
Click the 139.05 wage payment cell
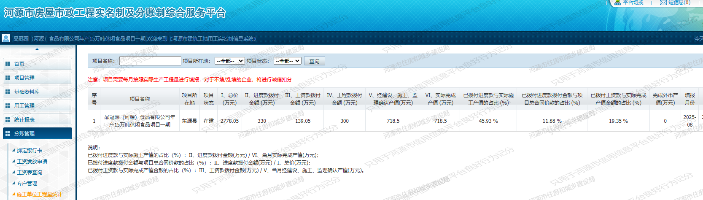click(303, 121)
